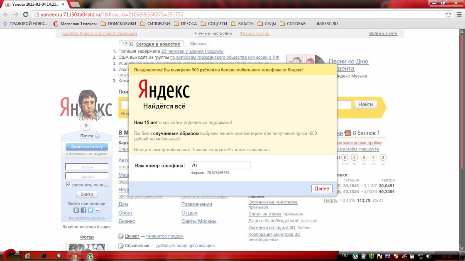Click the Войти login button

87,194
